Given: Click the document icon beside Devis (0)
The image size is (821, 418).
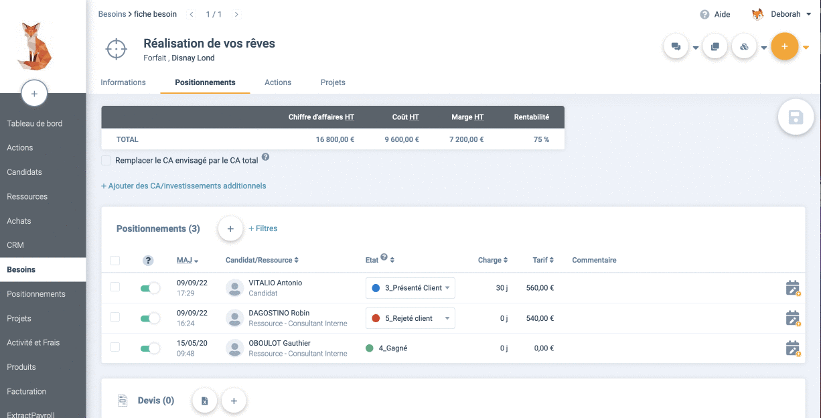Looking at the screenshot, I should point(123,401).
